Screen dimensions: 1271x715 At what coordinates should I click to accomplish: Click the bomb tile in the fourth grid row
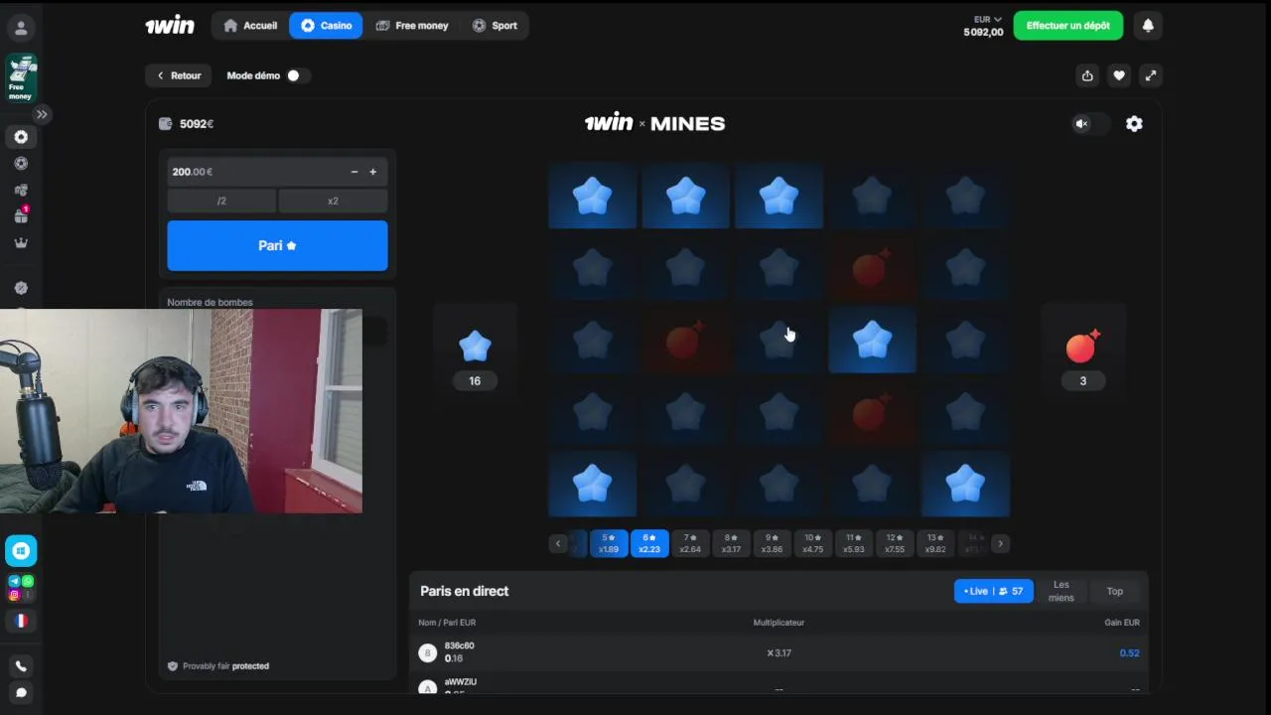point(872,412)
